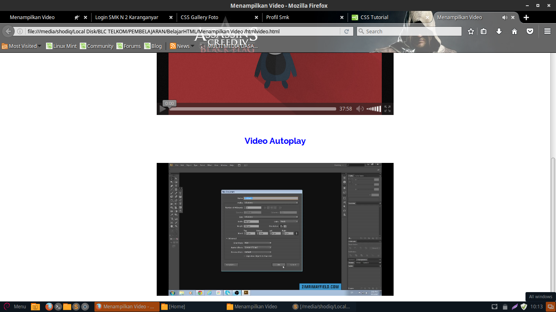The image size is (556, 312).
Task: Open the Linux Mint bookmark
Action: pos(61,46)
